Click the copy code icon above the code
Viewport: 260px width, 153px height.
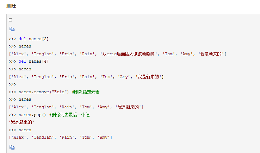click(12, 30)
